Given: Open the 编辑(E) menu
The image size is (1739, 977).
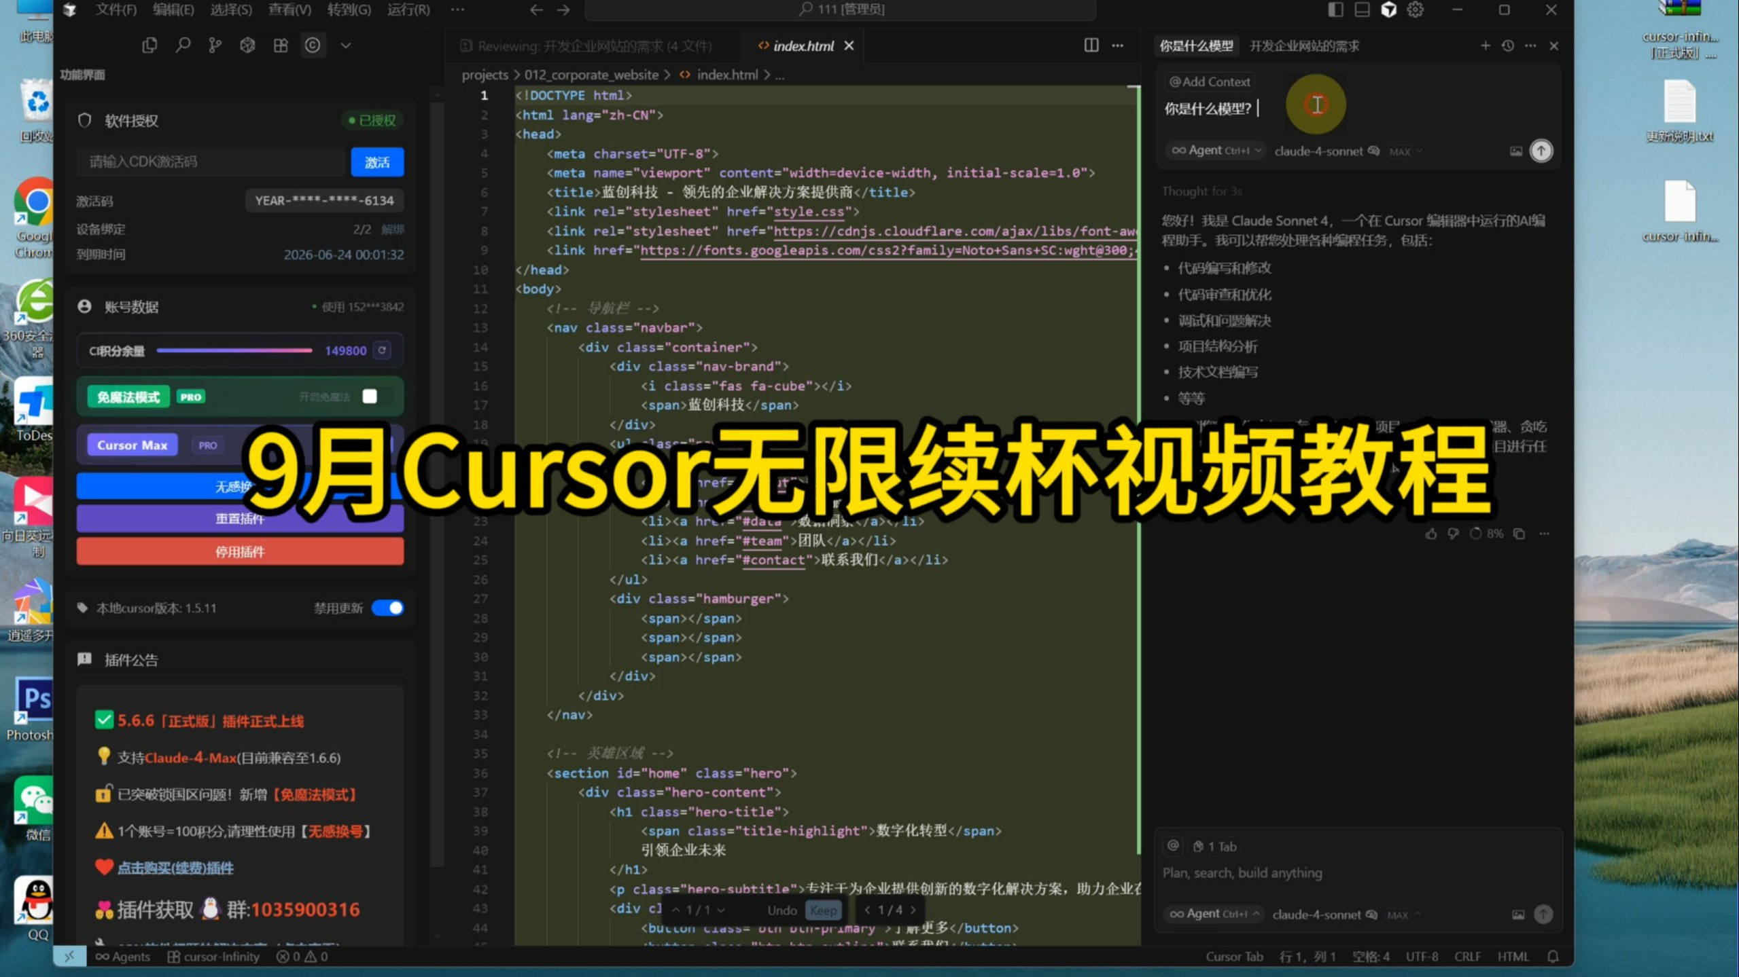Looking at the screenshot, I should 173,10.
